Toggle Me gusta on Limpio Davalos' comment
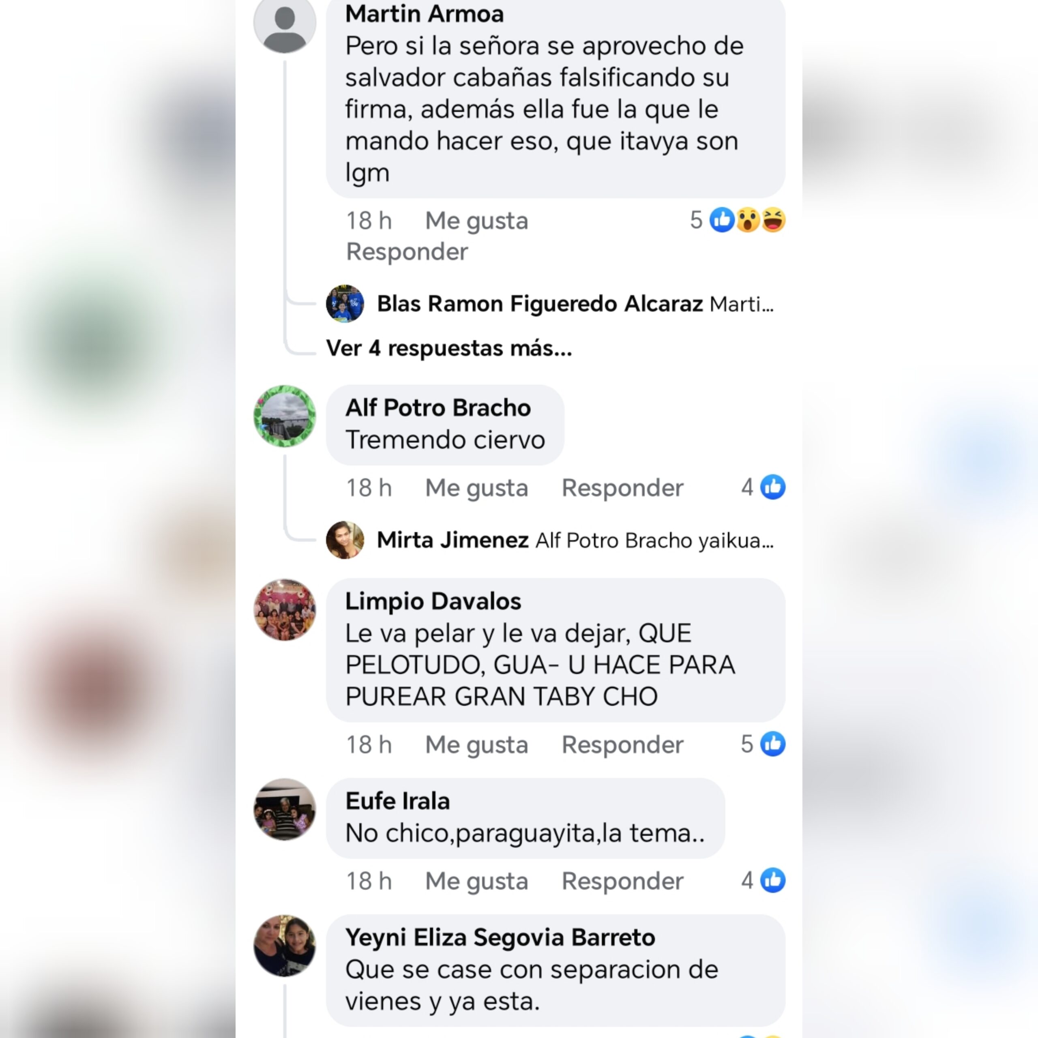This screenshot has height=1038, width=1038. [476, 745]
